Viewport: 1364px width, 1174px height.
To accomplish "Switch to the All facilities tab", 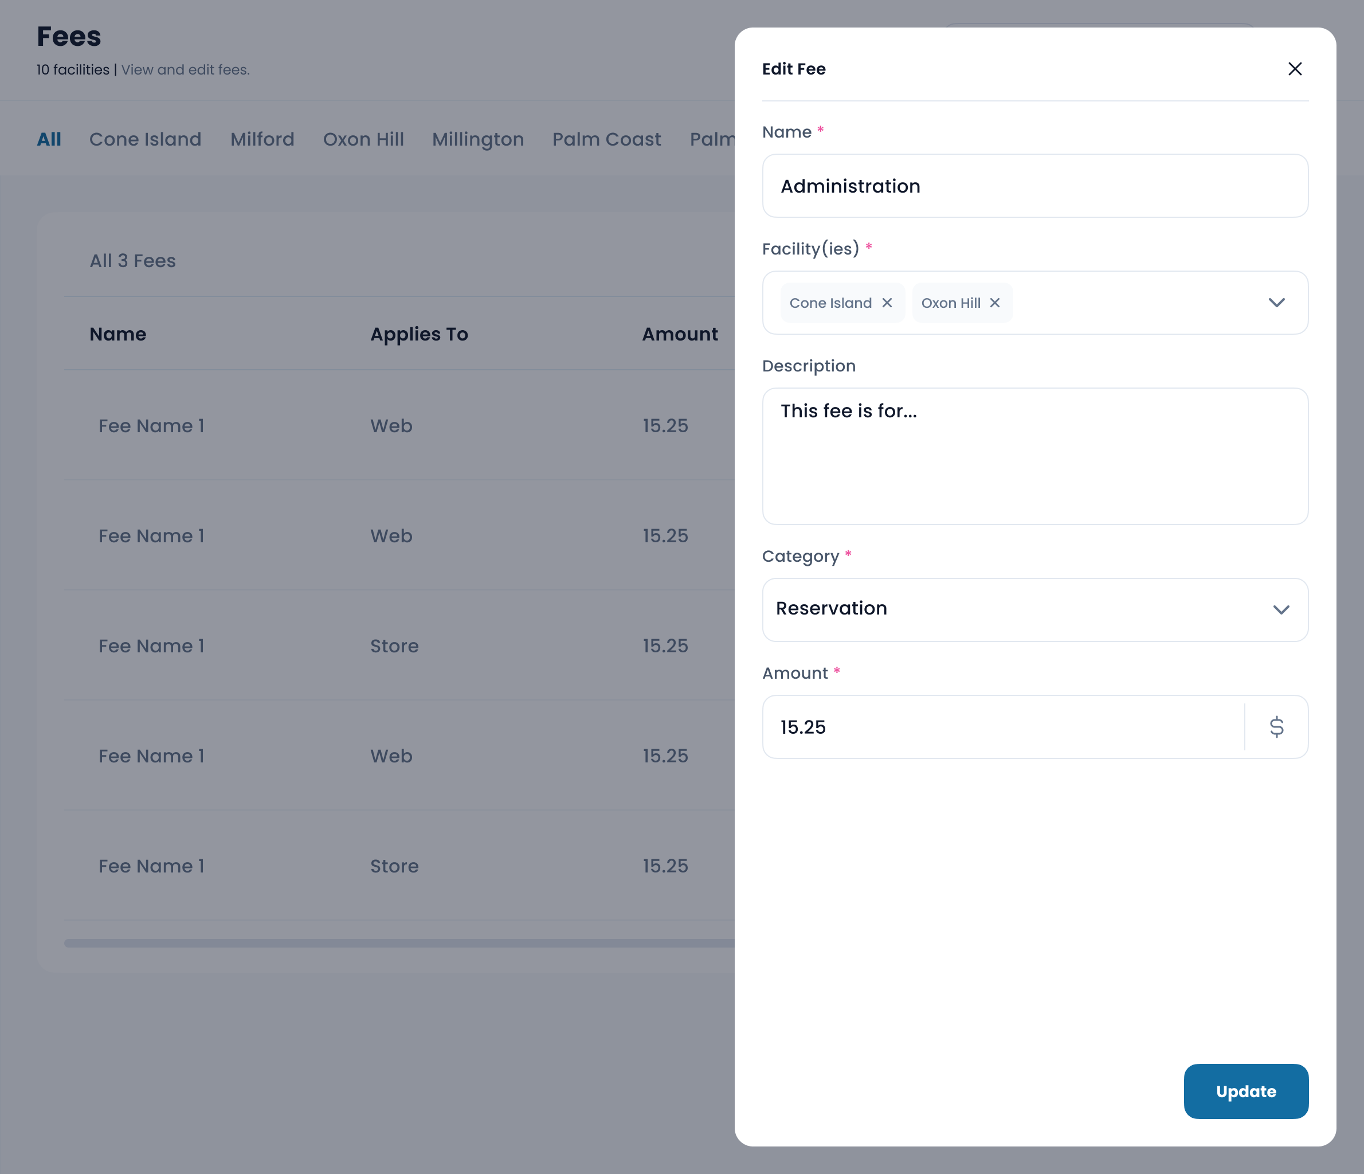I will coord(49,140).
